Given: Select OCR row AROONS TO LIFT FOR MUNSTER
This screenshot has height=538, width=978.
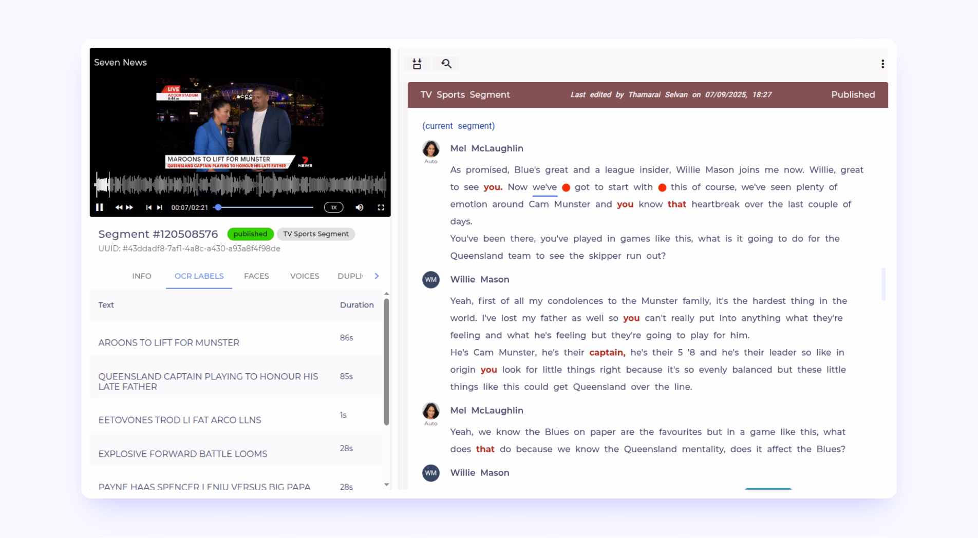Looking at the screenshot, I should tap(236, 338).
